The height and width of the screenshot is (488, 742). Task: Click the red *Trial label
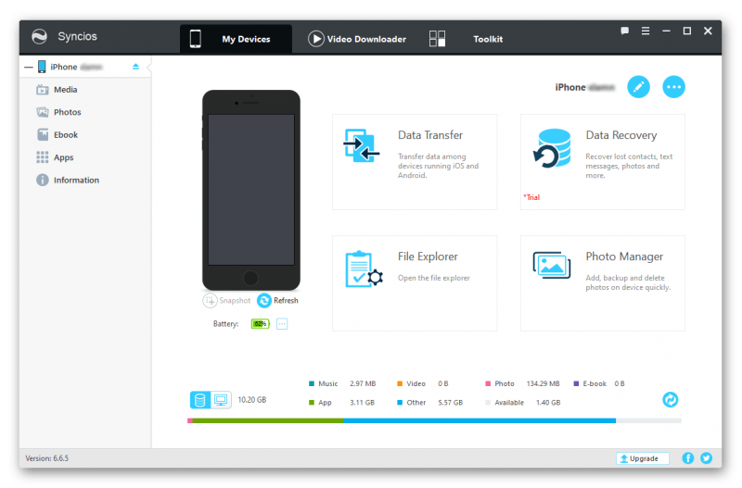pos(531,197)
